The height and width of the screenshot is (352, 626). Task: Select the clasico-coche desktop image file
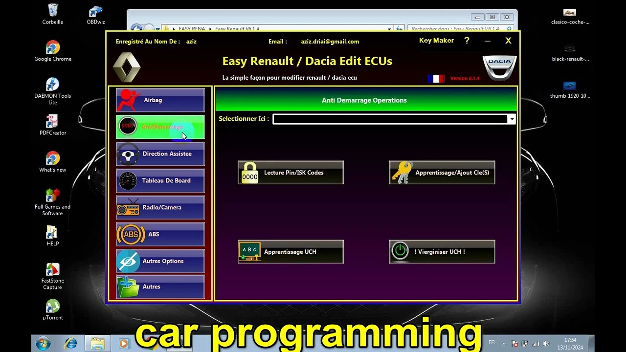[x=570, y=16]
